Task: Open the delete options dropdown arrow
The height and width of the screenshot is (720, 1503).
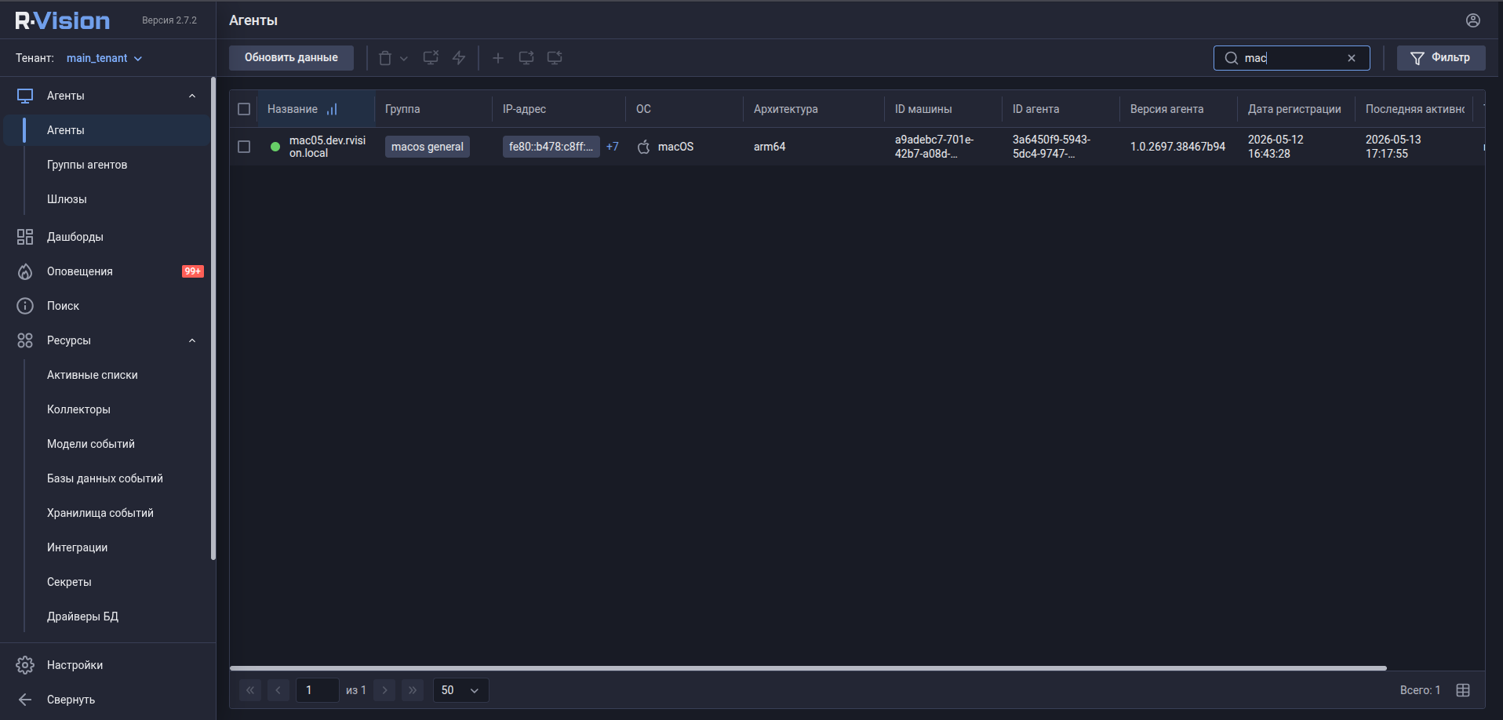Action: pos(404,58)
